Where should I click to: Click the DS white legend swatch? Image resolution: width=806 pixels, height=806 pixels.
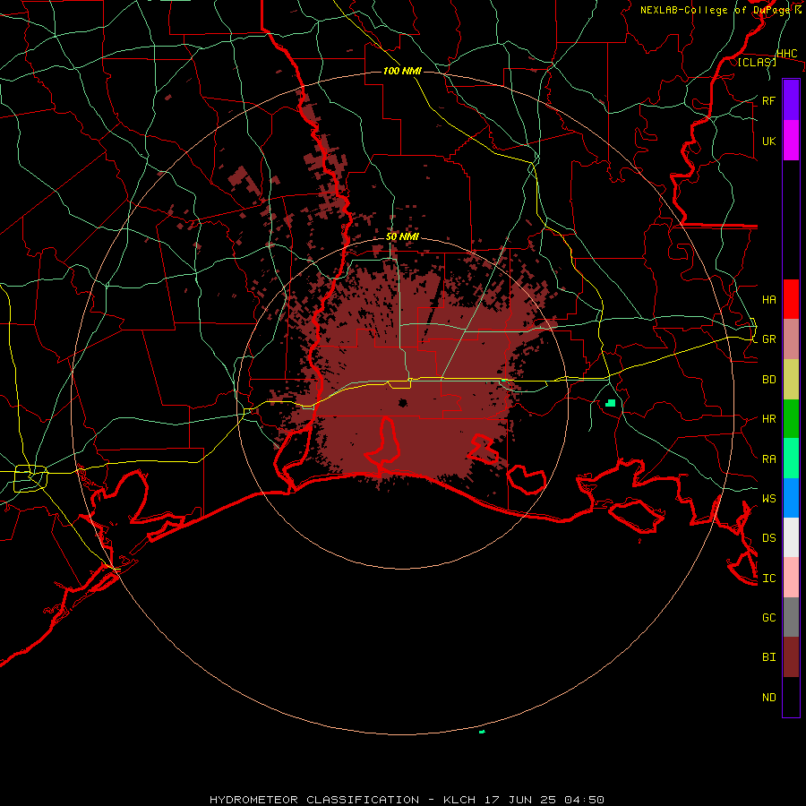[x=791, y=537]
